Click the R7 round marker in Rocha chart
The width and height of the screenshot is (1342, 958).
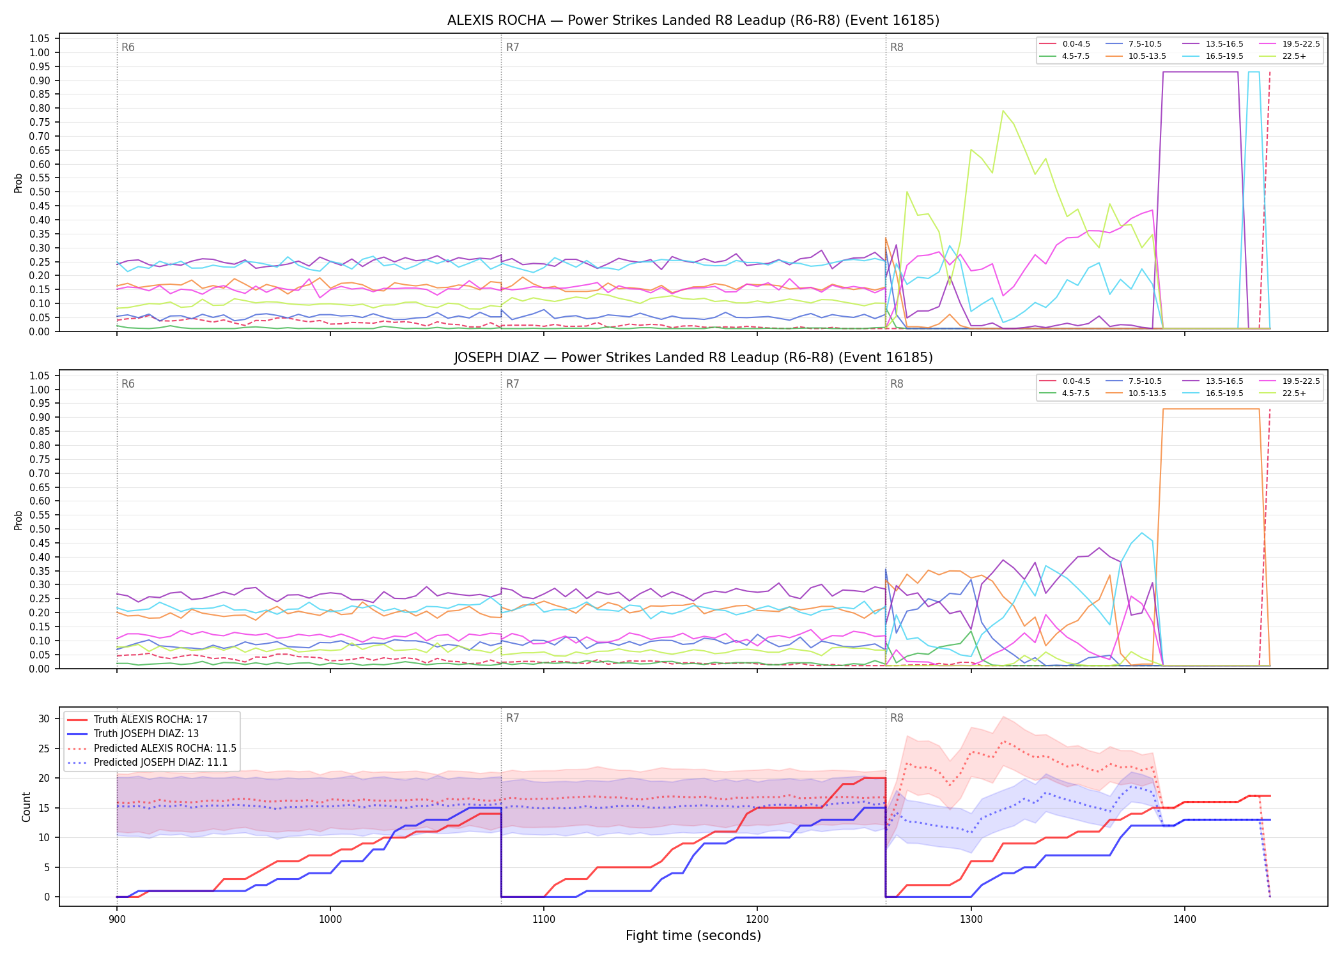coord(513,47)
